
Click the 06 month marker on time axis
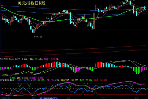click(x=68, y=98)
